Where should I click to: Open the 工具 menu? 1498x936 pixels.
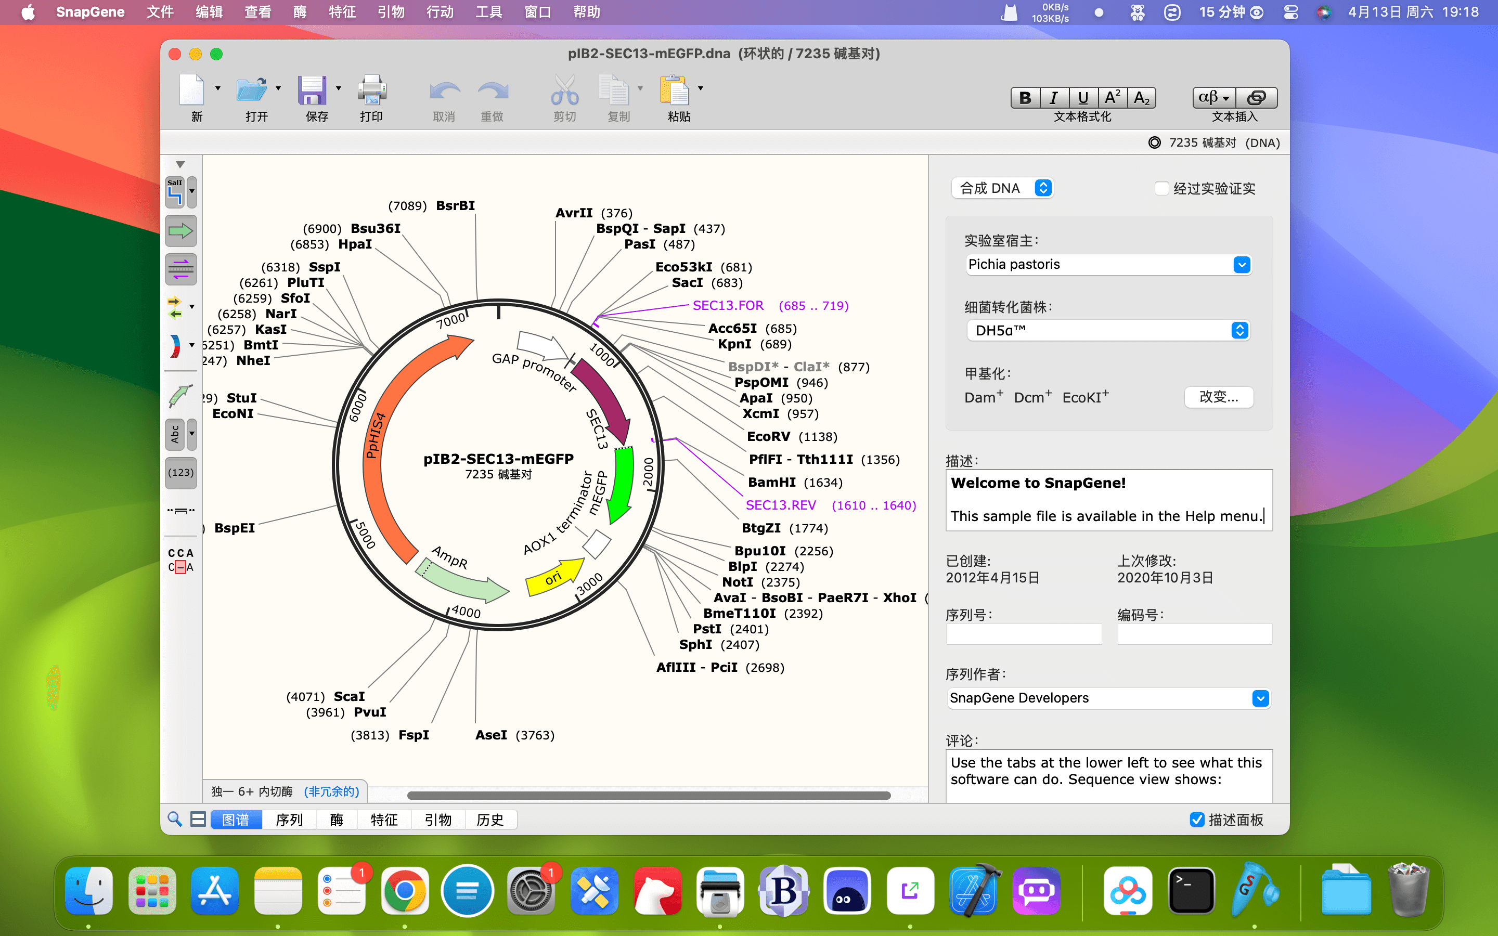[489, 12]
